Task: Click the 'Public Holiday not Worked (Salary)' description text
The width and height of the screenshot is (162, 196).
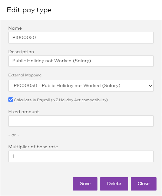Action: pos(52,61)
